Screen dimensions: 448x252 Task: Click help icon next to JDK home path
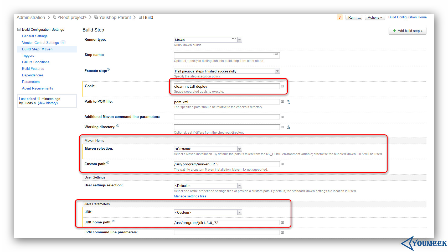point(114,221)
